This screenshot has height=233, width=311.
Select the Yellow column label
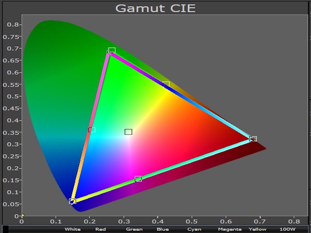257,229
